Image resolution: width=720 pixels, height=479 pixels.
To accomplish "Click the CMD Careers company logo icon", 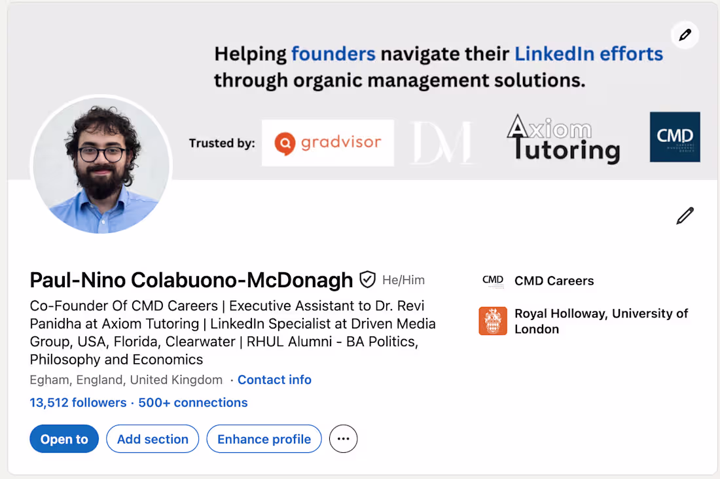I will pyautogui.click(x=493, y=281).
